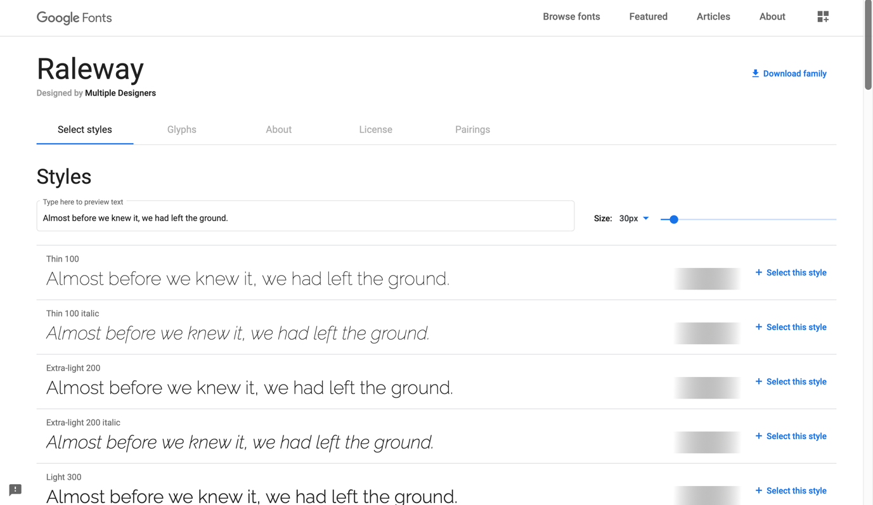Open the selected families grid icon

[x=823, y=16]
